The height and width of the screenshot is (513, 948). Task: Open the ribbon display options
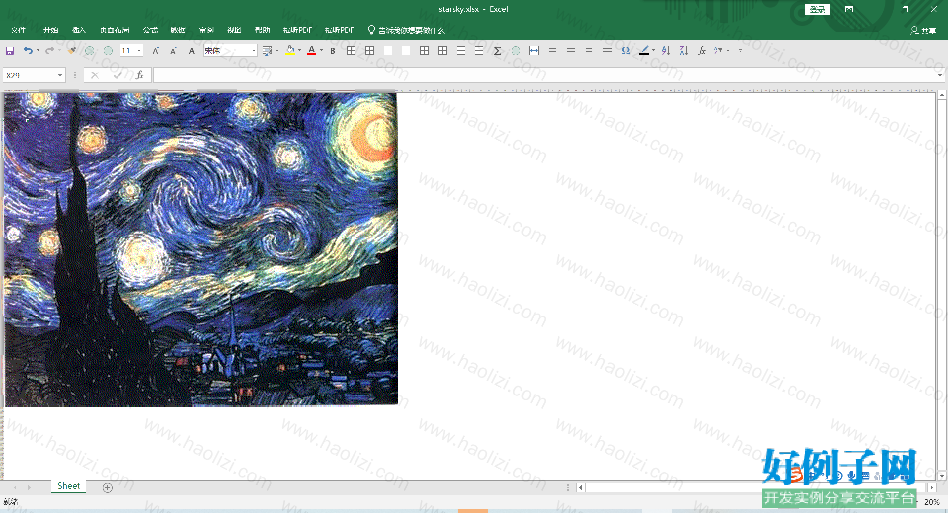coord(849,9)
